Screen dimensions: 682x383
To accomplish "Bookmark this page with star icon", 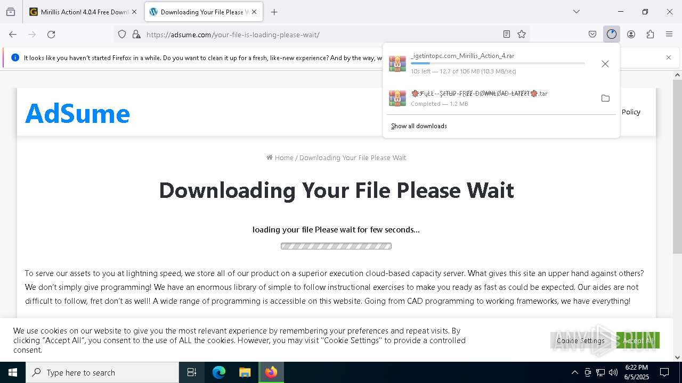I will 522,35.
